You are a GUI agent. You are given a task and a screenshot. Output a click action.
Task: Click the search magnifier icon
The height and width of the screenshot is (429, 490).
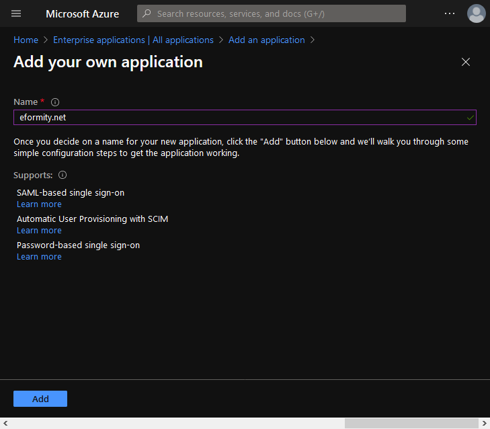(147, 13)
